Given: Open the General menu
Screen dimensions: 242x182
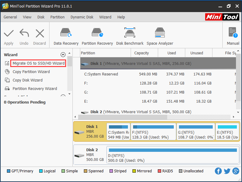Looking at the screenshot, I should click(10, 17).
